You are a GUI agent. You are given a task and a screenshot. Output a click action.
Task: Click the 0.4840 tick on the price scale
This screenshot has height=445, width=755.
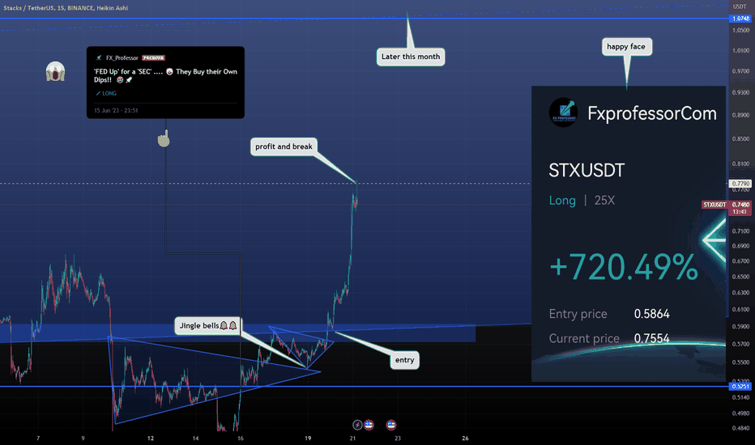(740, 428)
